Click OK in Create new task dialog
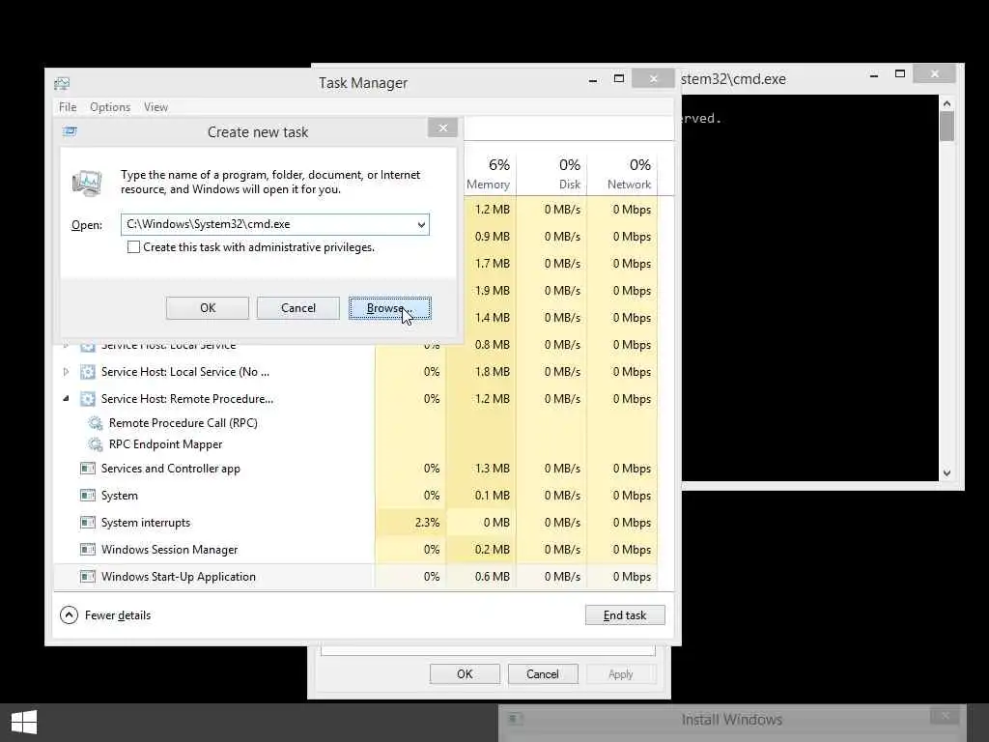The width and height of the screenshot is (989, 742). tap(208, 308)
